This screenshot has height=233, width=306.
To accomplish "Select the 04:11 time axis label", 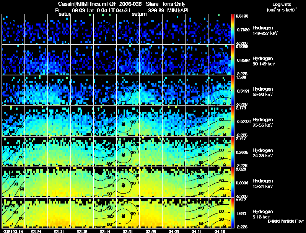I will click(197, 231).
